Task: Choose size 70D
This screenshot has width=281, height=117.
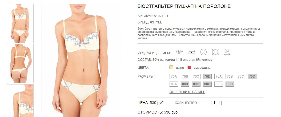Action: click(207, 76)
